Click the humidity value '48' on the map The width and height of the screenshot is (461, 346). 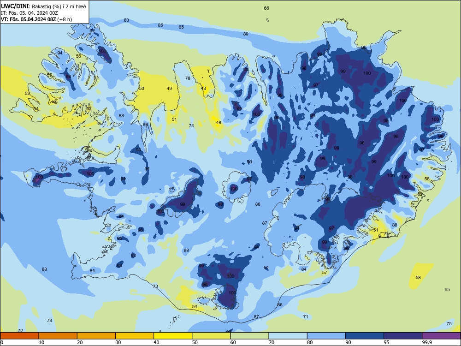pyautogui.click(x=219, y=123)
